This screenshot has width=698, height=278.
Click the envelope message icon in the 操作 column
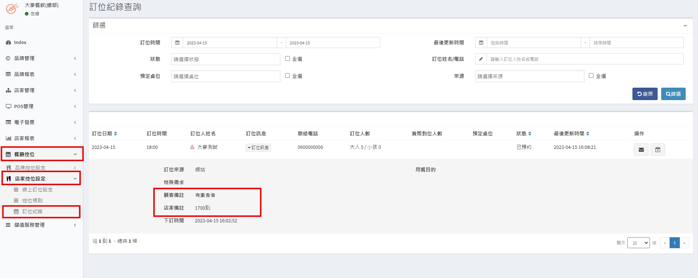click(x=641, y=150)
